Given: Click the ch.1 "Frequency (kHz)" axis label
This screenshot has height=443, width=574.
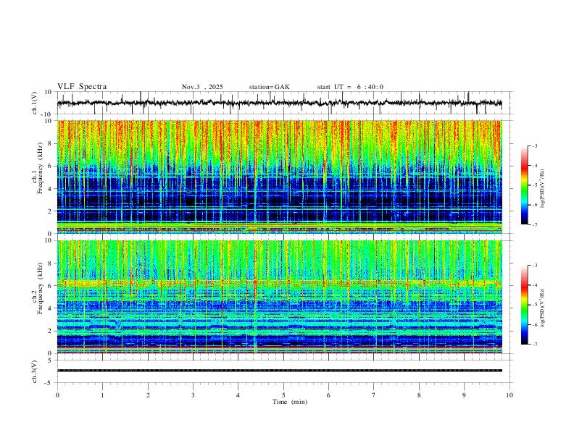Looking at the screenshot, I should click(x=41, y=168).
